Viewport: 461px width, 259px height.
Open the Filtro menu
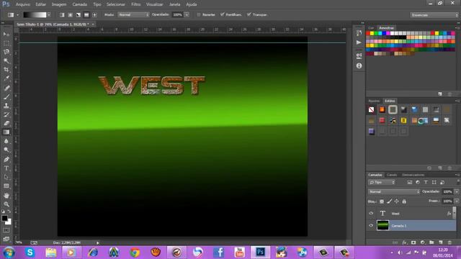pos(136,4)
